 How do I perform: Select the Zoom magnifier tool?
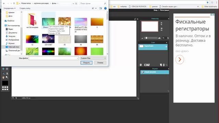coord(7,77)
